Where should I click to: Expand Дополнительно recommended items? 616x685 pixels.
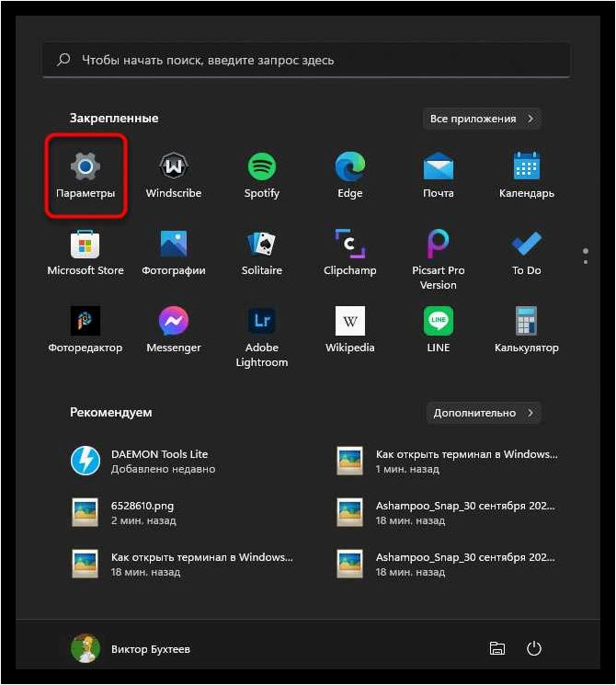(484, 413)
